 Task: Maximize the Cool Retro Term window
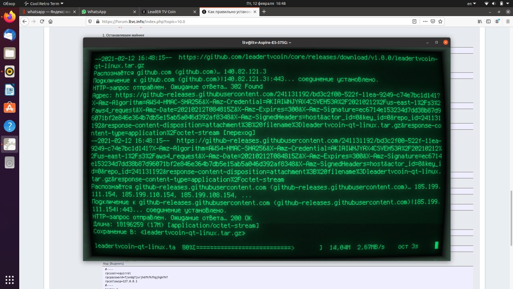(436, 42)
